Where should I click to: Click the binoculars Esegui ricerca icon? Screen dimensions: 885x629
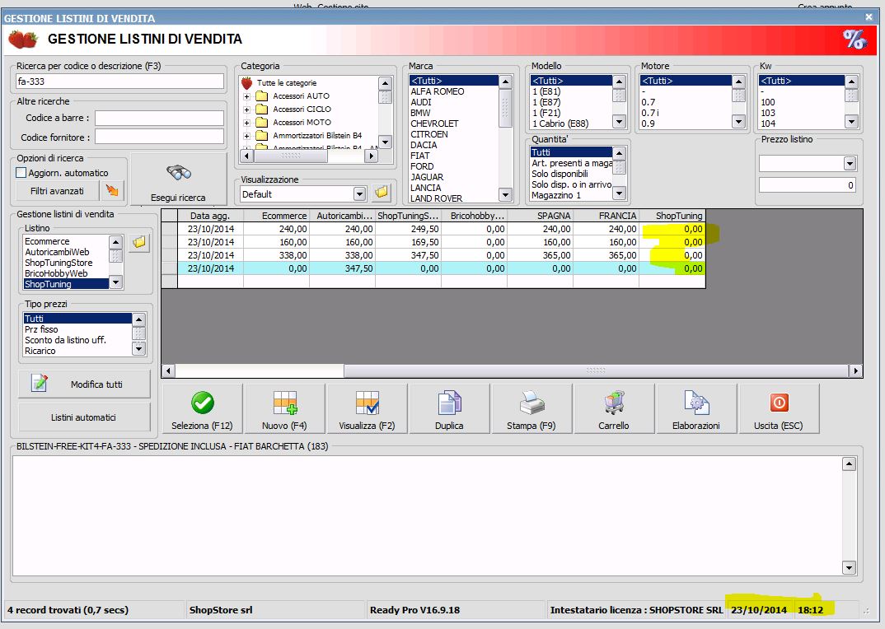click(178, 173)
